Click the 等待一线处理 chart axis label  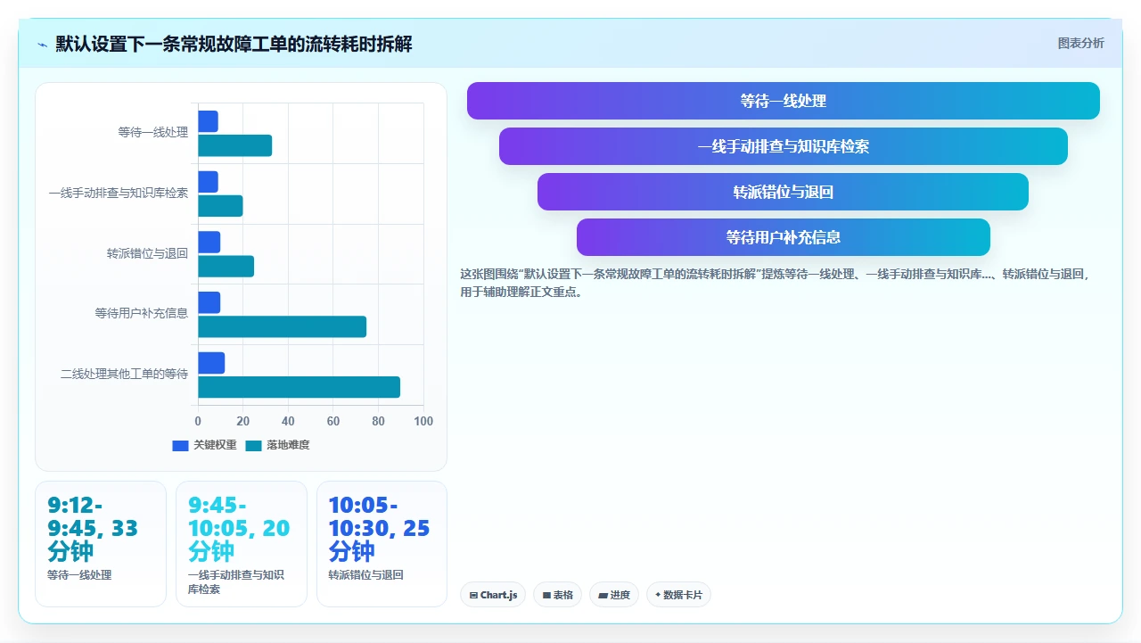153,133
